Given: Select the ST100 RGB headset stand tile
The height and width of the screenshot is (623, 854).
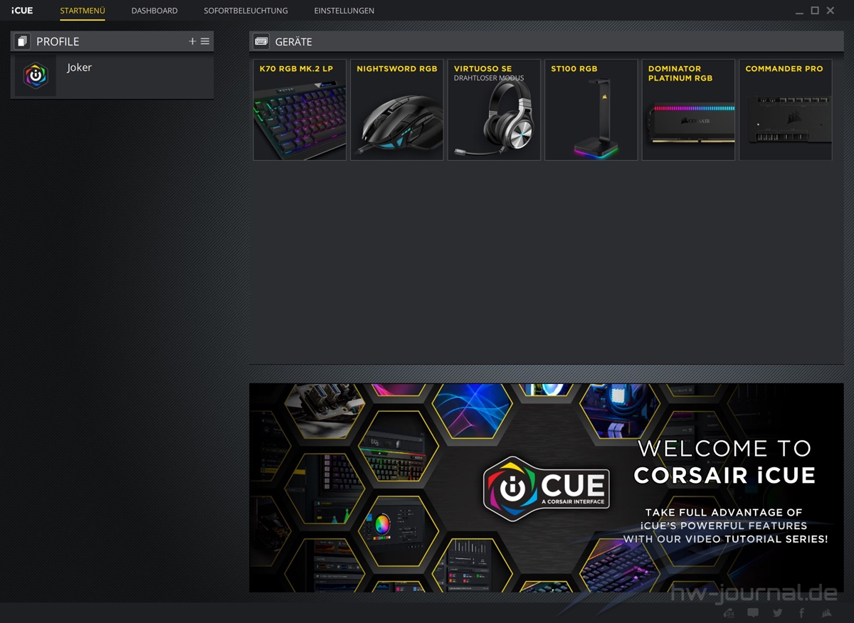Looking at the screenshot, I should pos(591,110).
